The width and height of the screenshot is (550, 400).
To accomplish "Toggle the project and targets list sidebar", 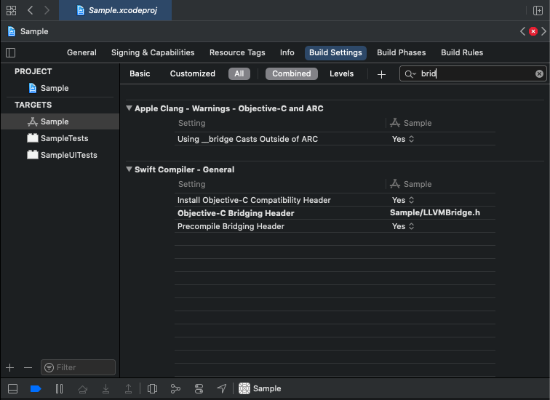I will pyautogui.click(x=11, y=52).
